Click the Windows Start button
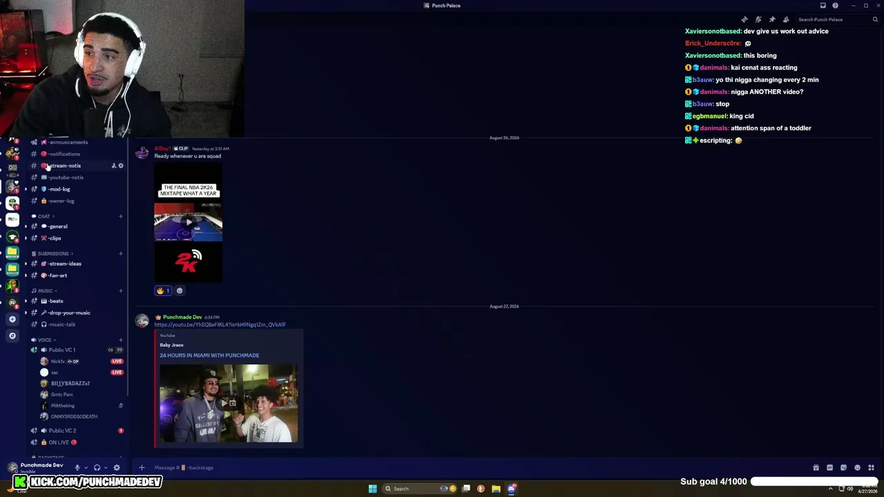This screenshot has height=497, width=884. pos(372,489)
